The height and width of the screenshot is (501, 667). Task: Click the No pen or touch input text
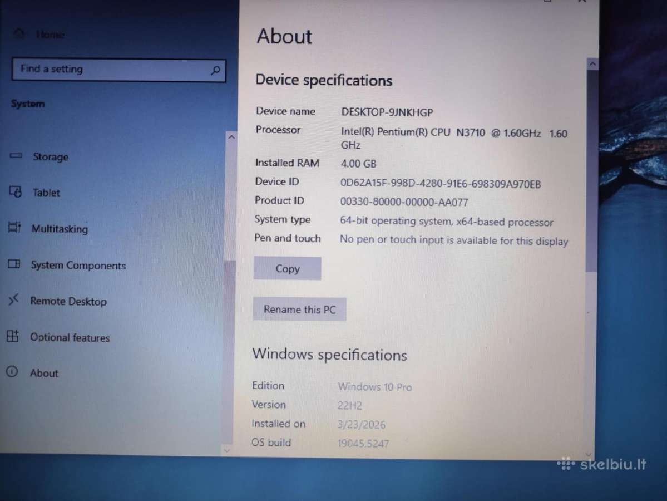(x=454, y=240)
